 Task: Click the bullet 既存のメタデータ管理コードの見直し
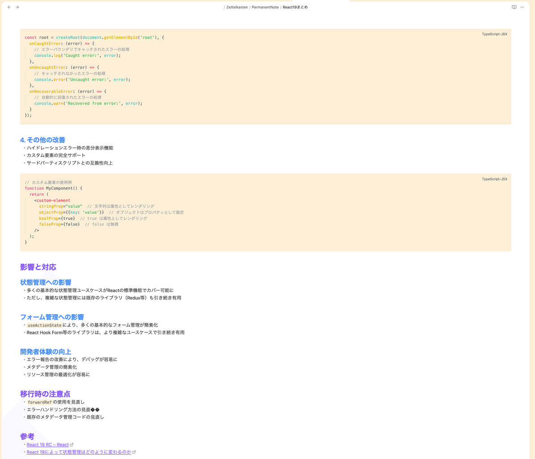coord(66,417)
